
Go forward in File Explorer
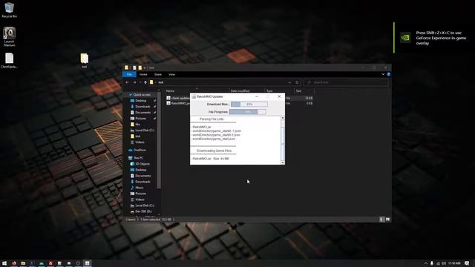(x=134, y=82)
